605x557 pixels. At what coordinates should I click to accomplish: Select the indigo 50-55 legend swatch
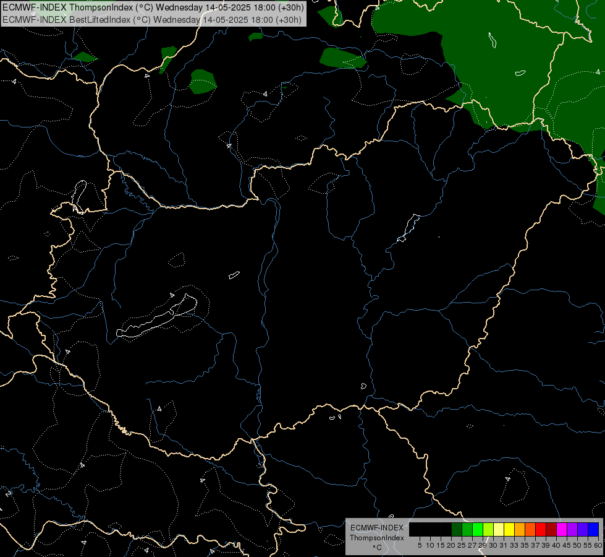tap(583, 529)
